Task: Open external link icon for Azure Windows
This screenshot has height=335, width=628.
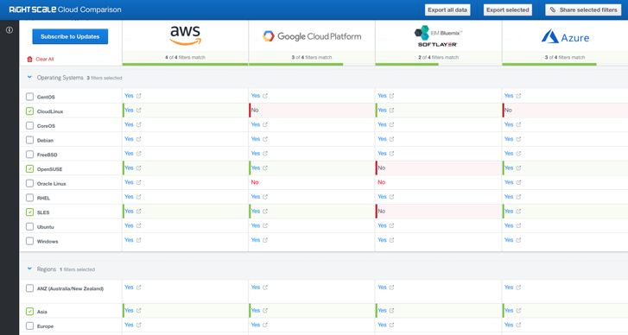Action: (x=518, y=240)
